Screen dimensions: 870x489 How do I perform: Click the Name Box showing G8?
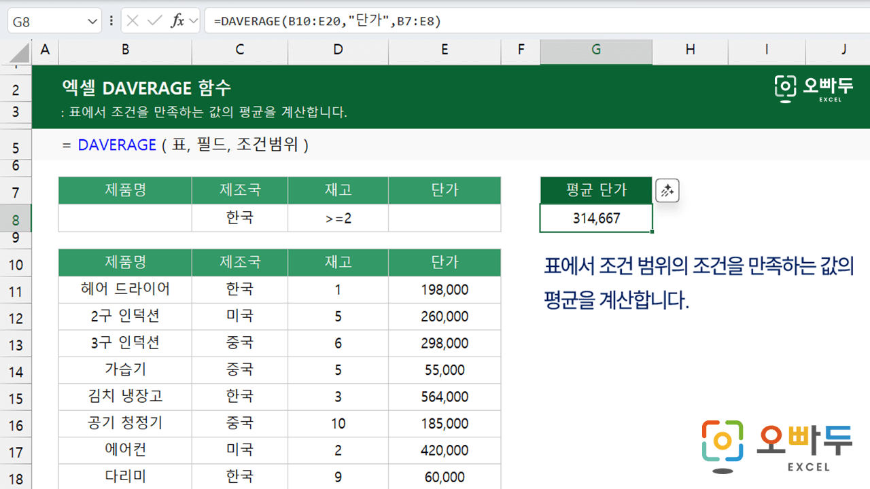click(x=48, y=22)
